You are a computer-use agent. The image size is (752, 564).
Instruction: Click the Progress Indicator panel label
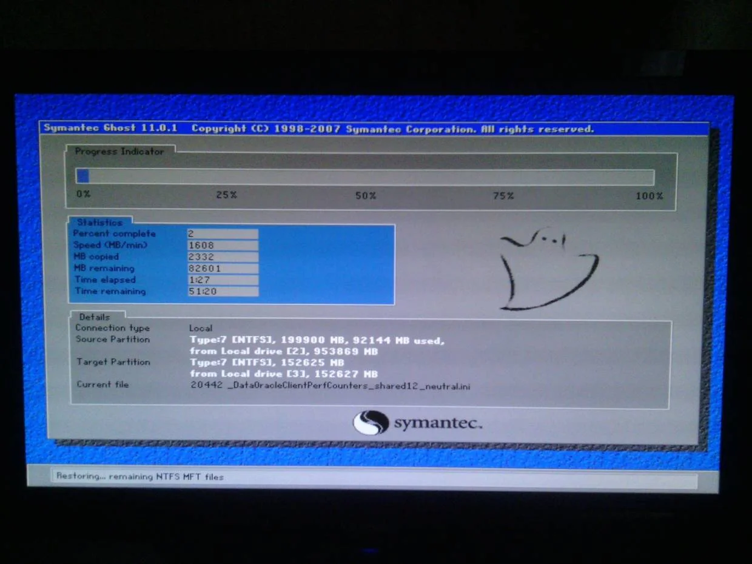(119, 152)
